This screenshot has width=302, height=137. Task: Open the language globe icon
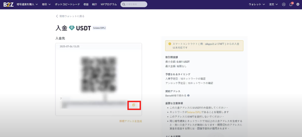[x=298, y=4]
